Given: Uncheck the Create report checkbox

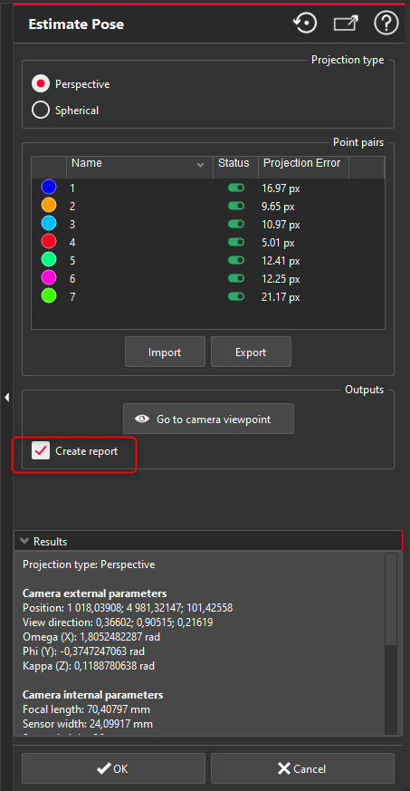Looking at the screenshot, I should click(41, 450).
